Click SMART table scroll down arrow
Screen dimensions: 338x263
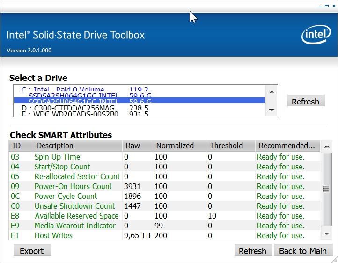pyautogui.click(x=327, y=234)
